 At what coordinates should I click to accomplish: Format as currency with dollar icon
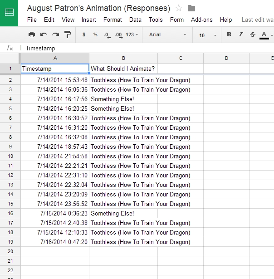[x=84, y=34]
